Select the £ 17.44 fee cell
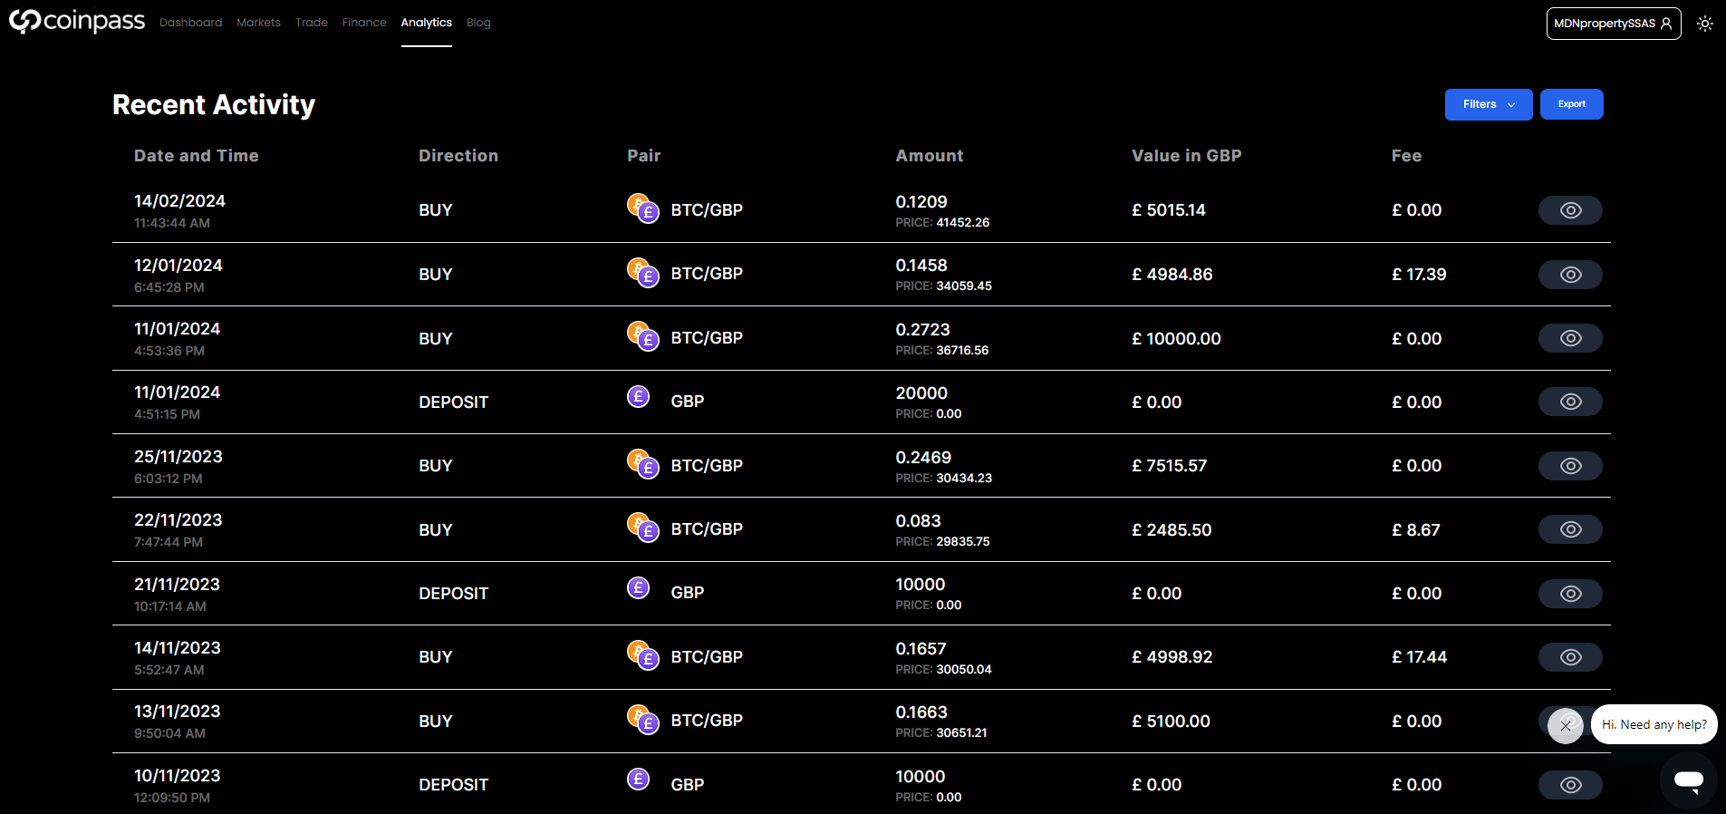Viewport: 1726px width, 814px height. coord(1419,657)
